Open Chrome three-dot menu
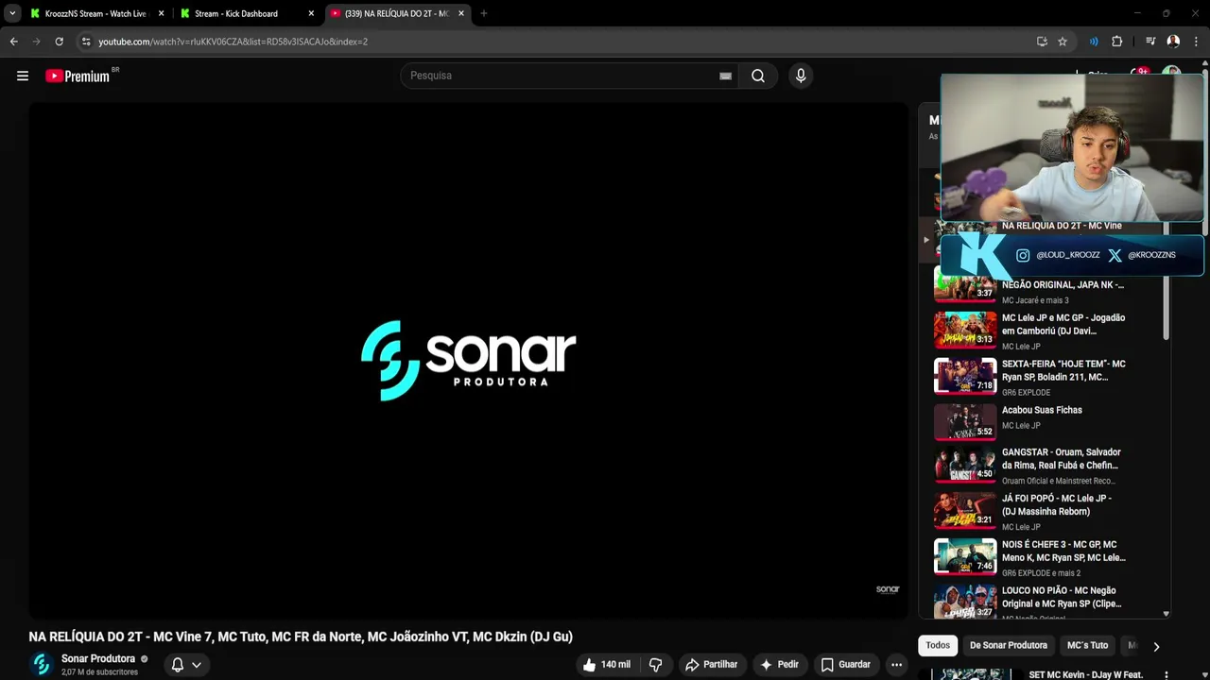The height and width of the screenshot is (680, 1210). pyautogui.click(x=1196, y=42)
